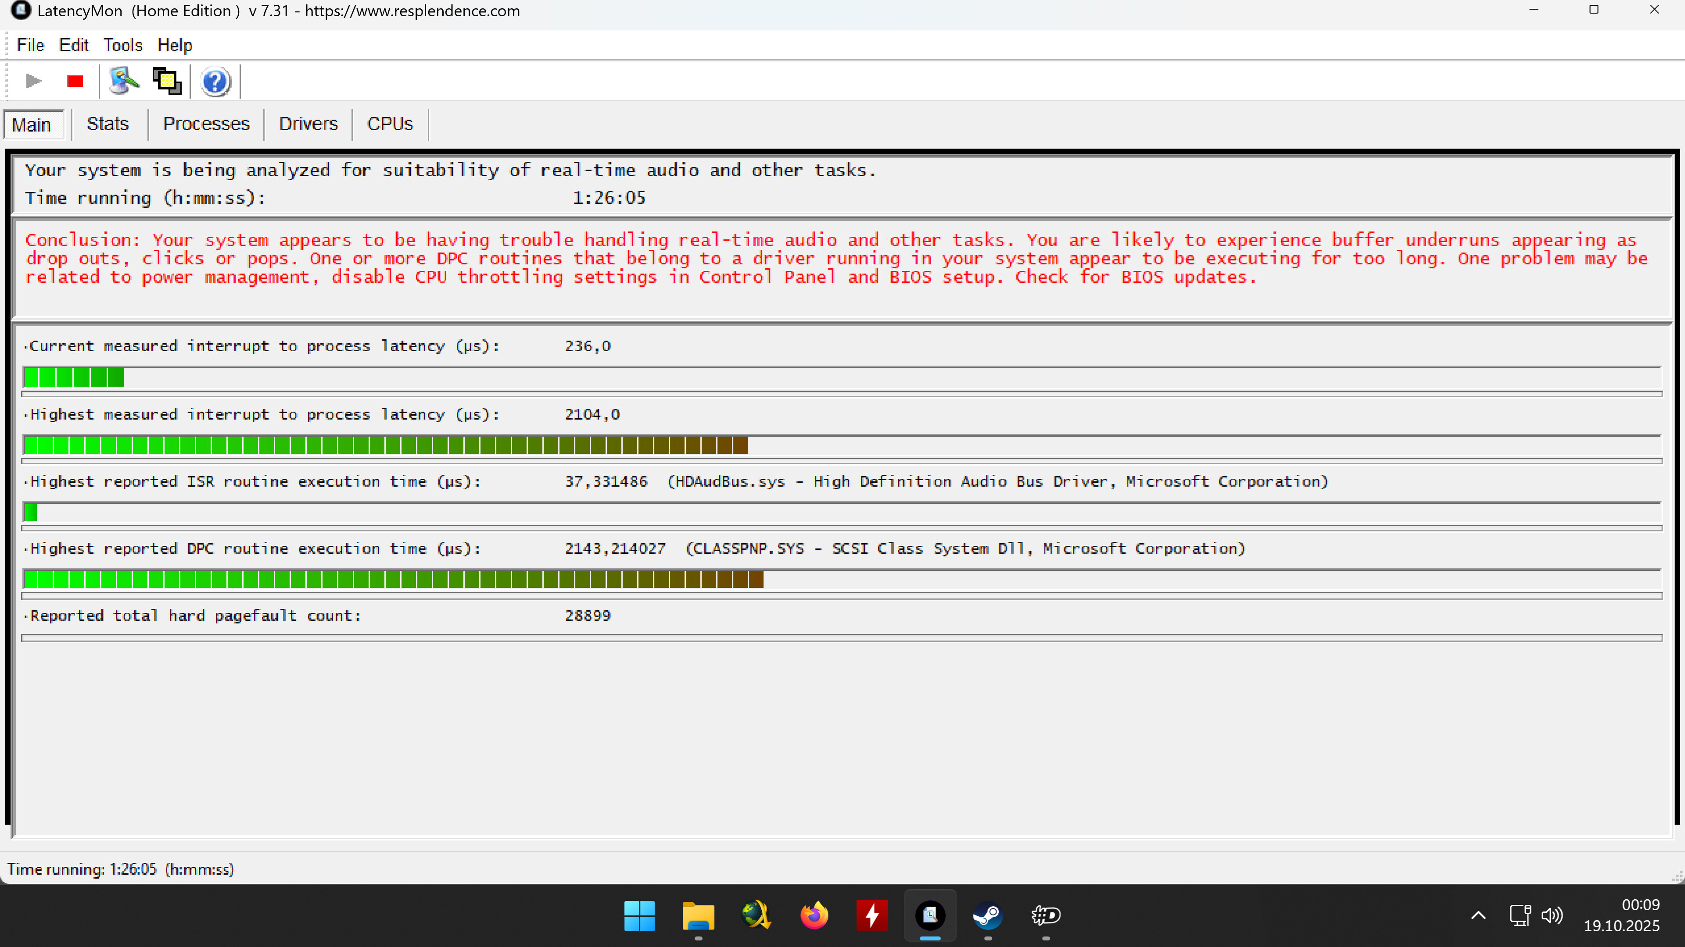
Task: Open the volume speaker tray icon
Action: (x=1552, y=915)
